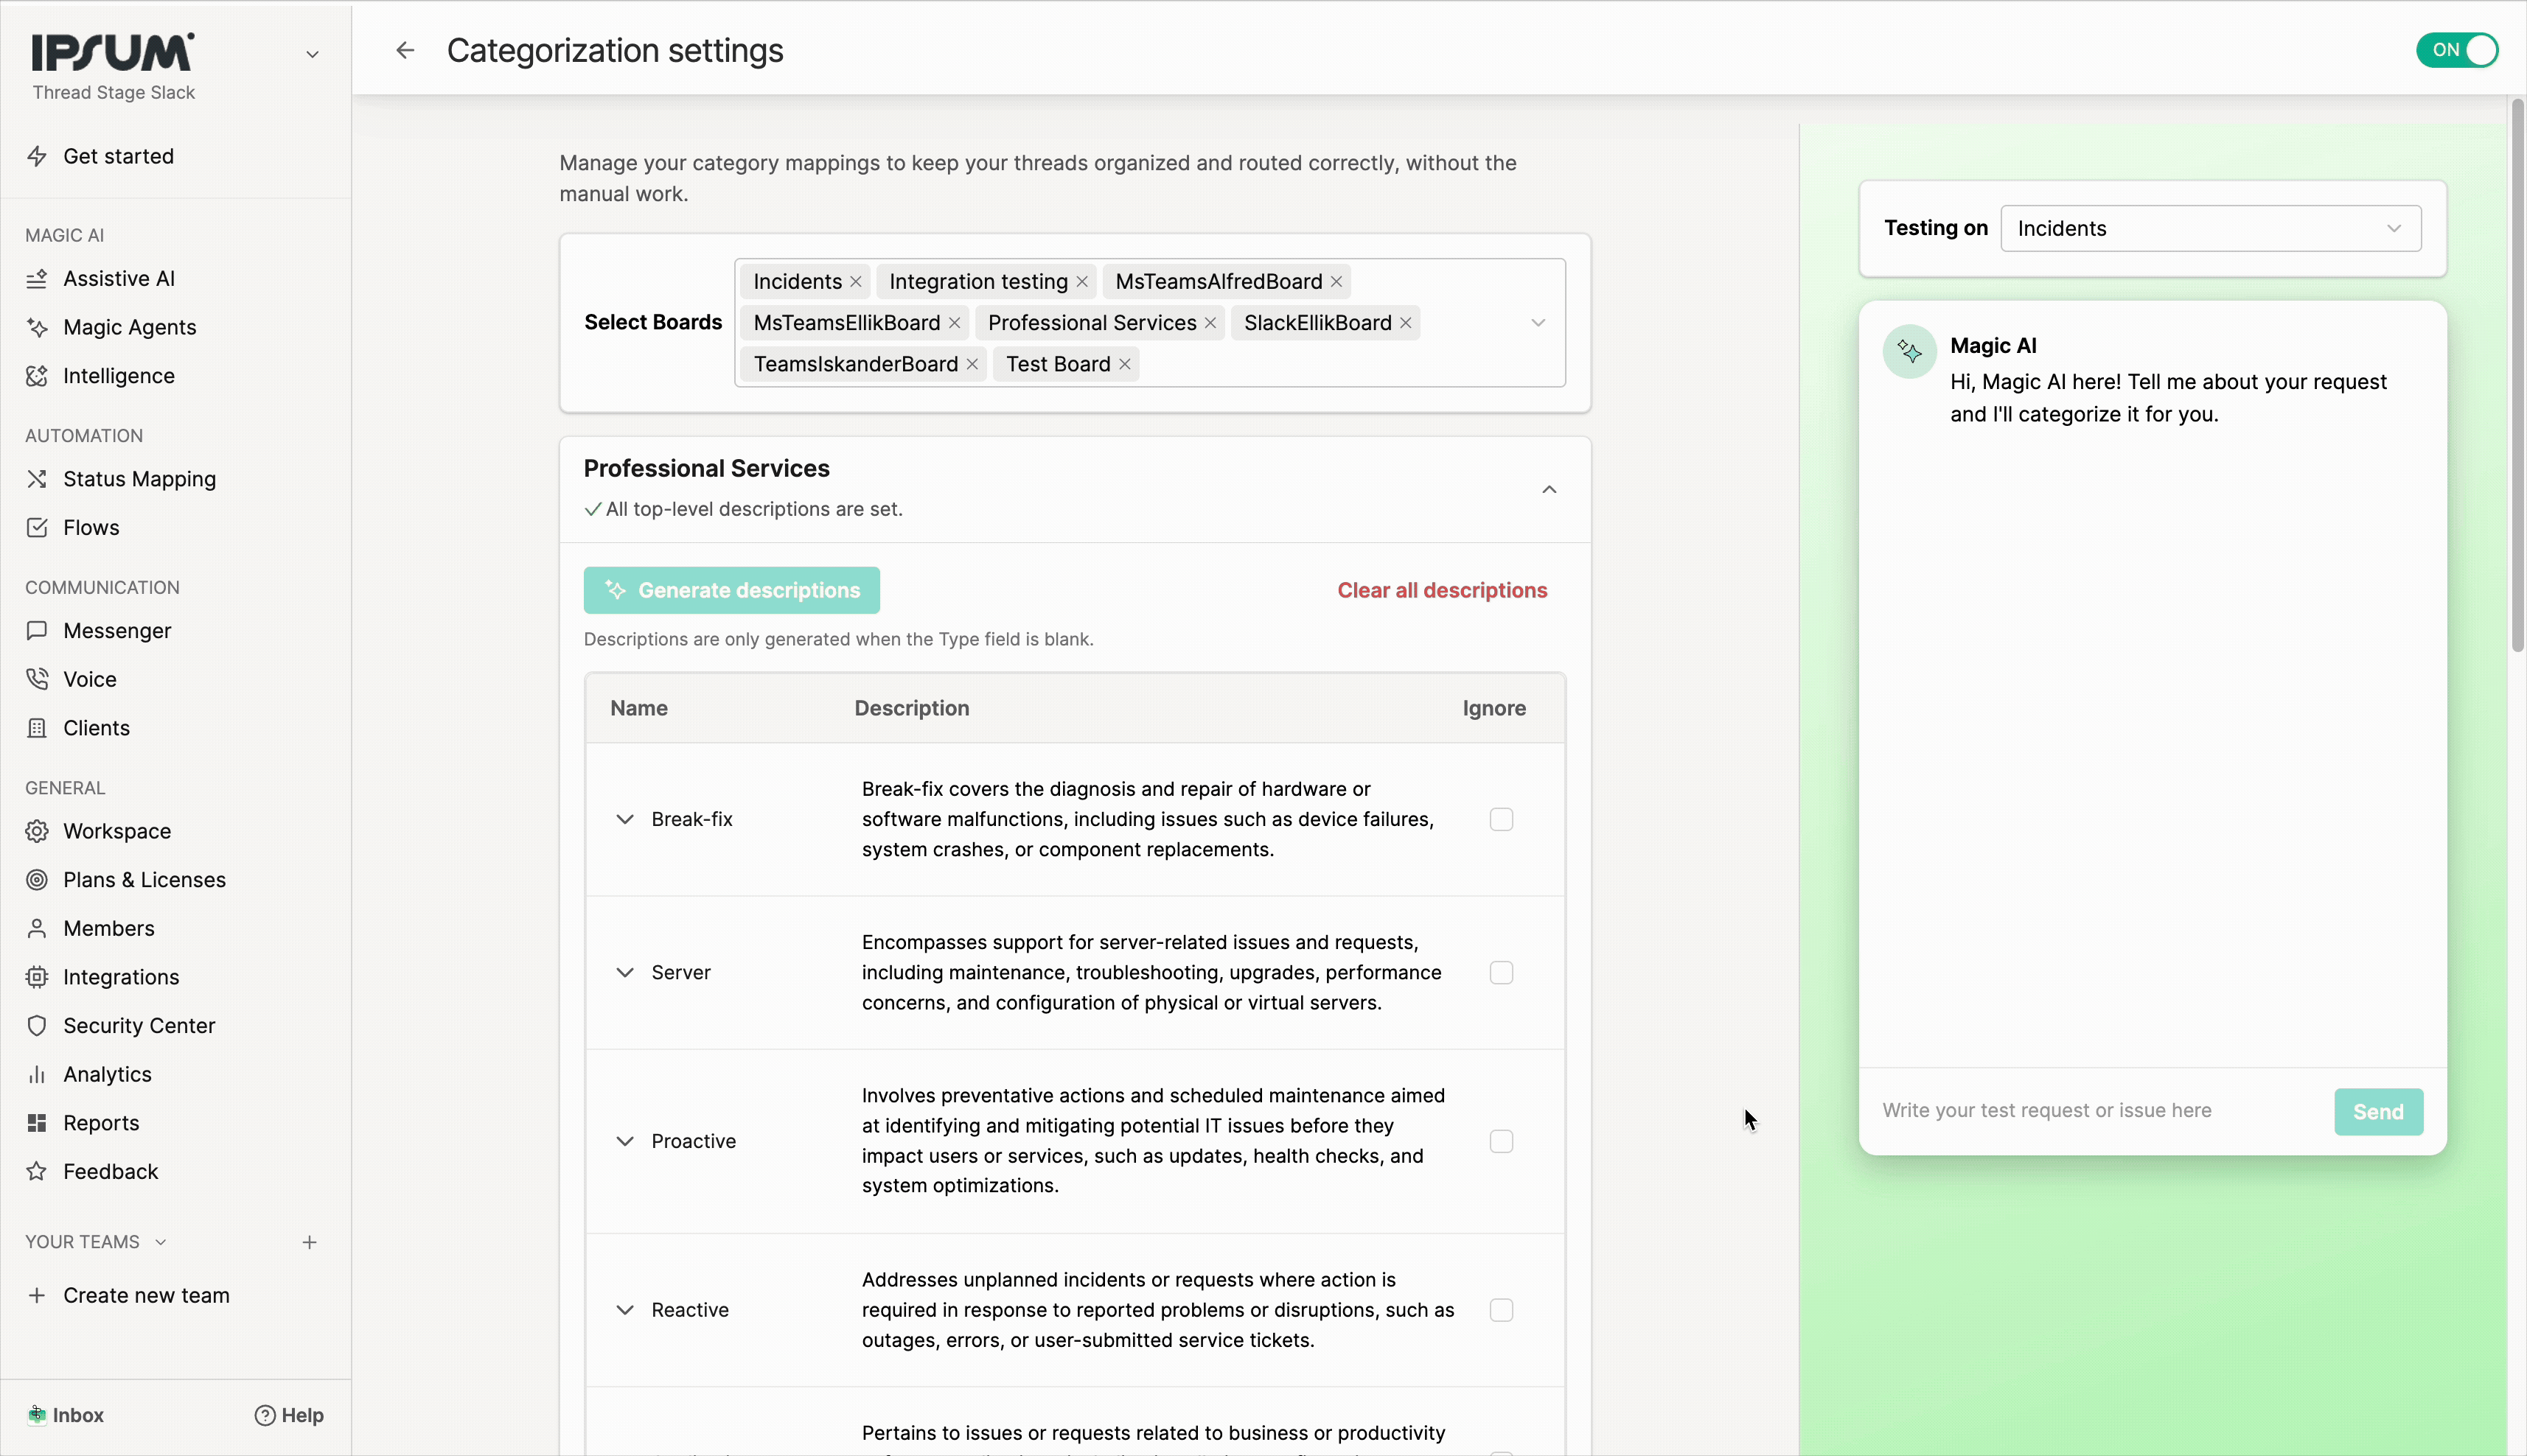2527x1456 pixels.
Task: Open the Testing on Incidents dropdown
Action: point(2211,228)
